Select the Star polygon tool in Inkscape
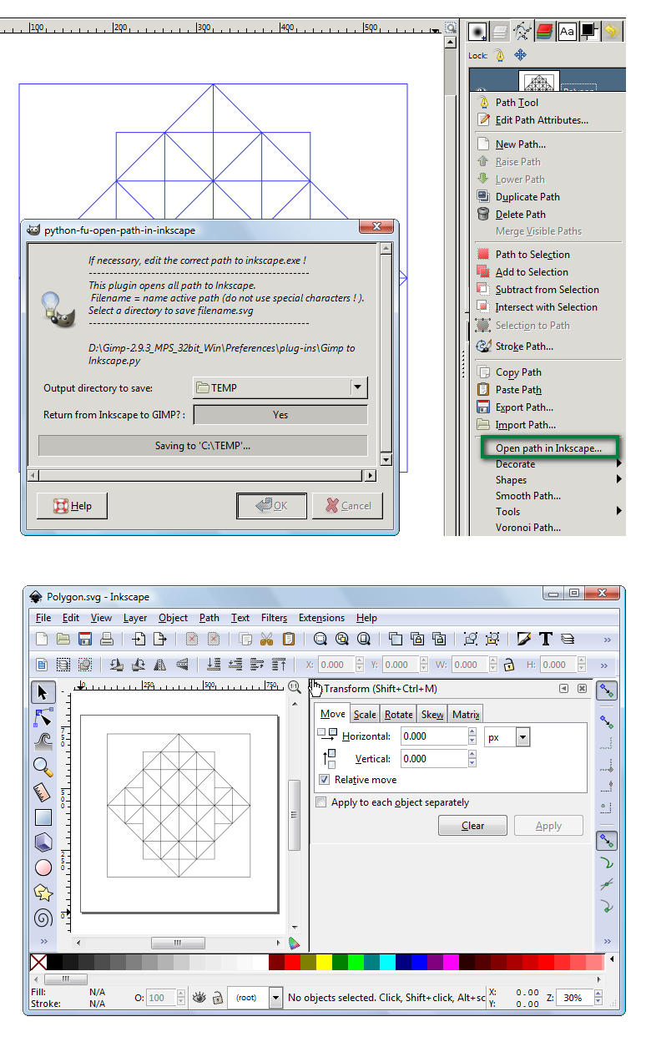Image resolution: width=646 pixels, height=1042 pixels. 43,893
